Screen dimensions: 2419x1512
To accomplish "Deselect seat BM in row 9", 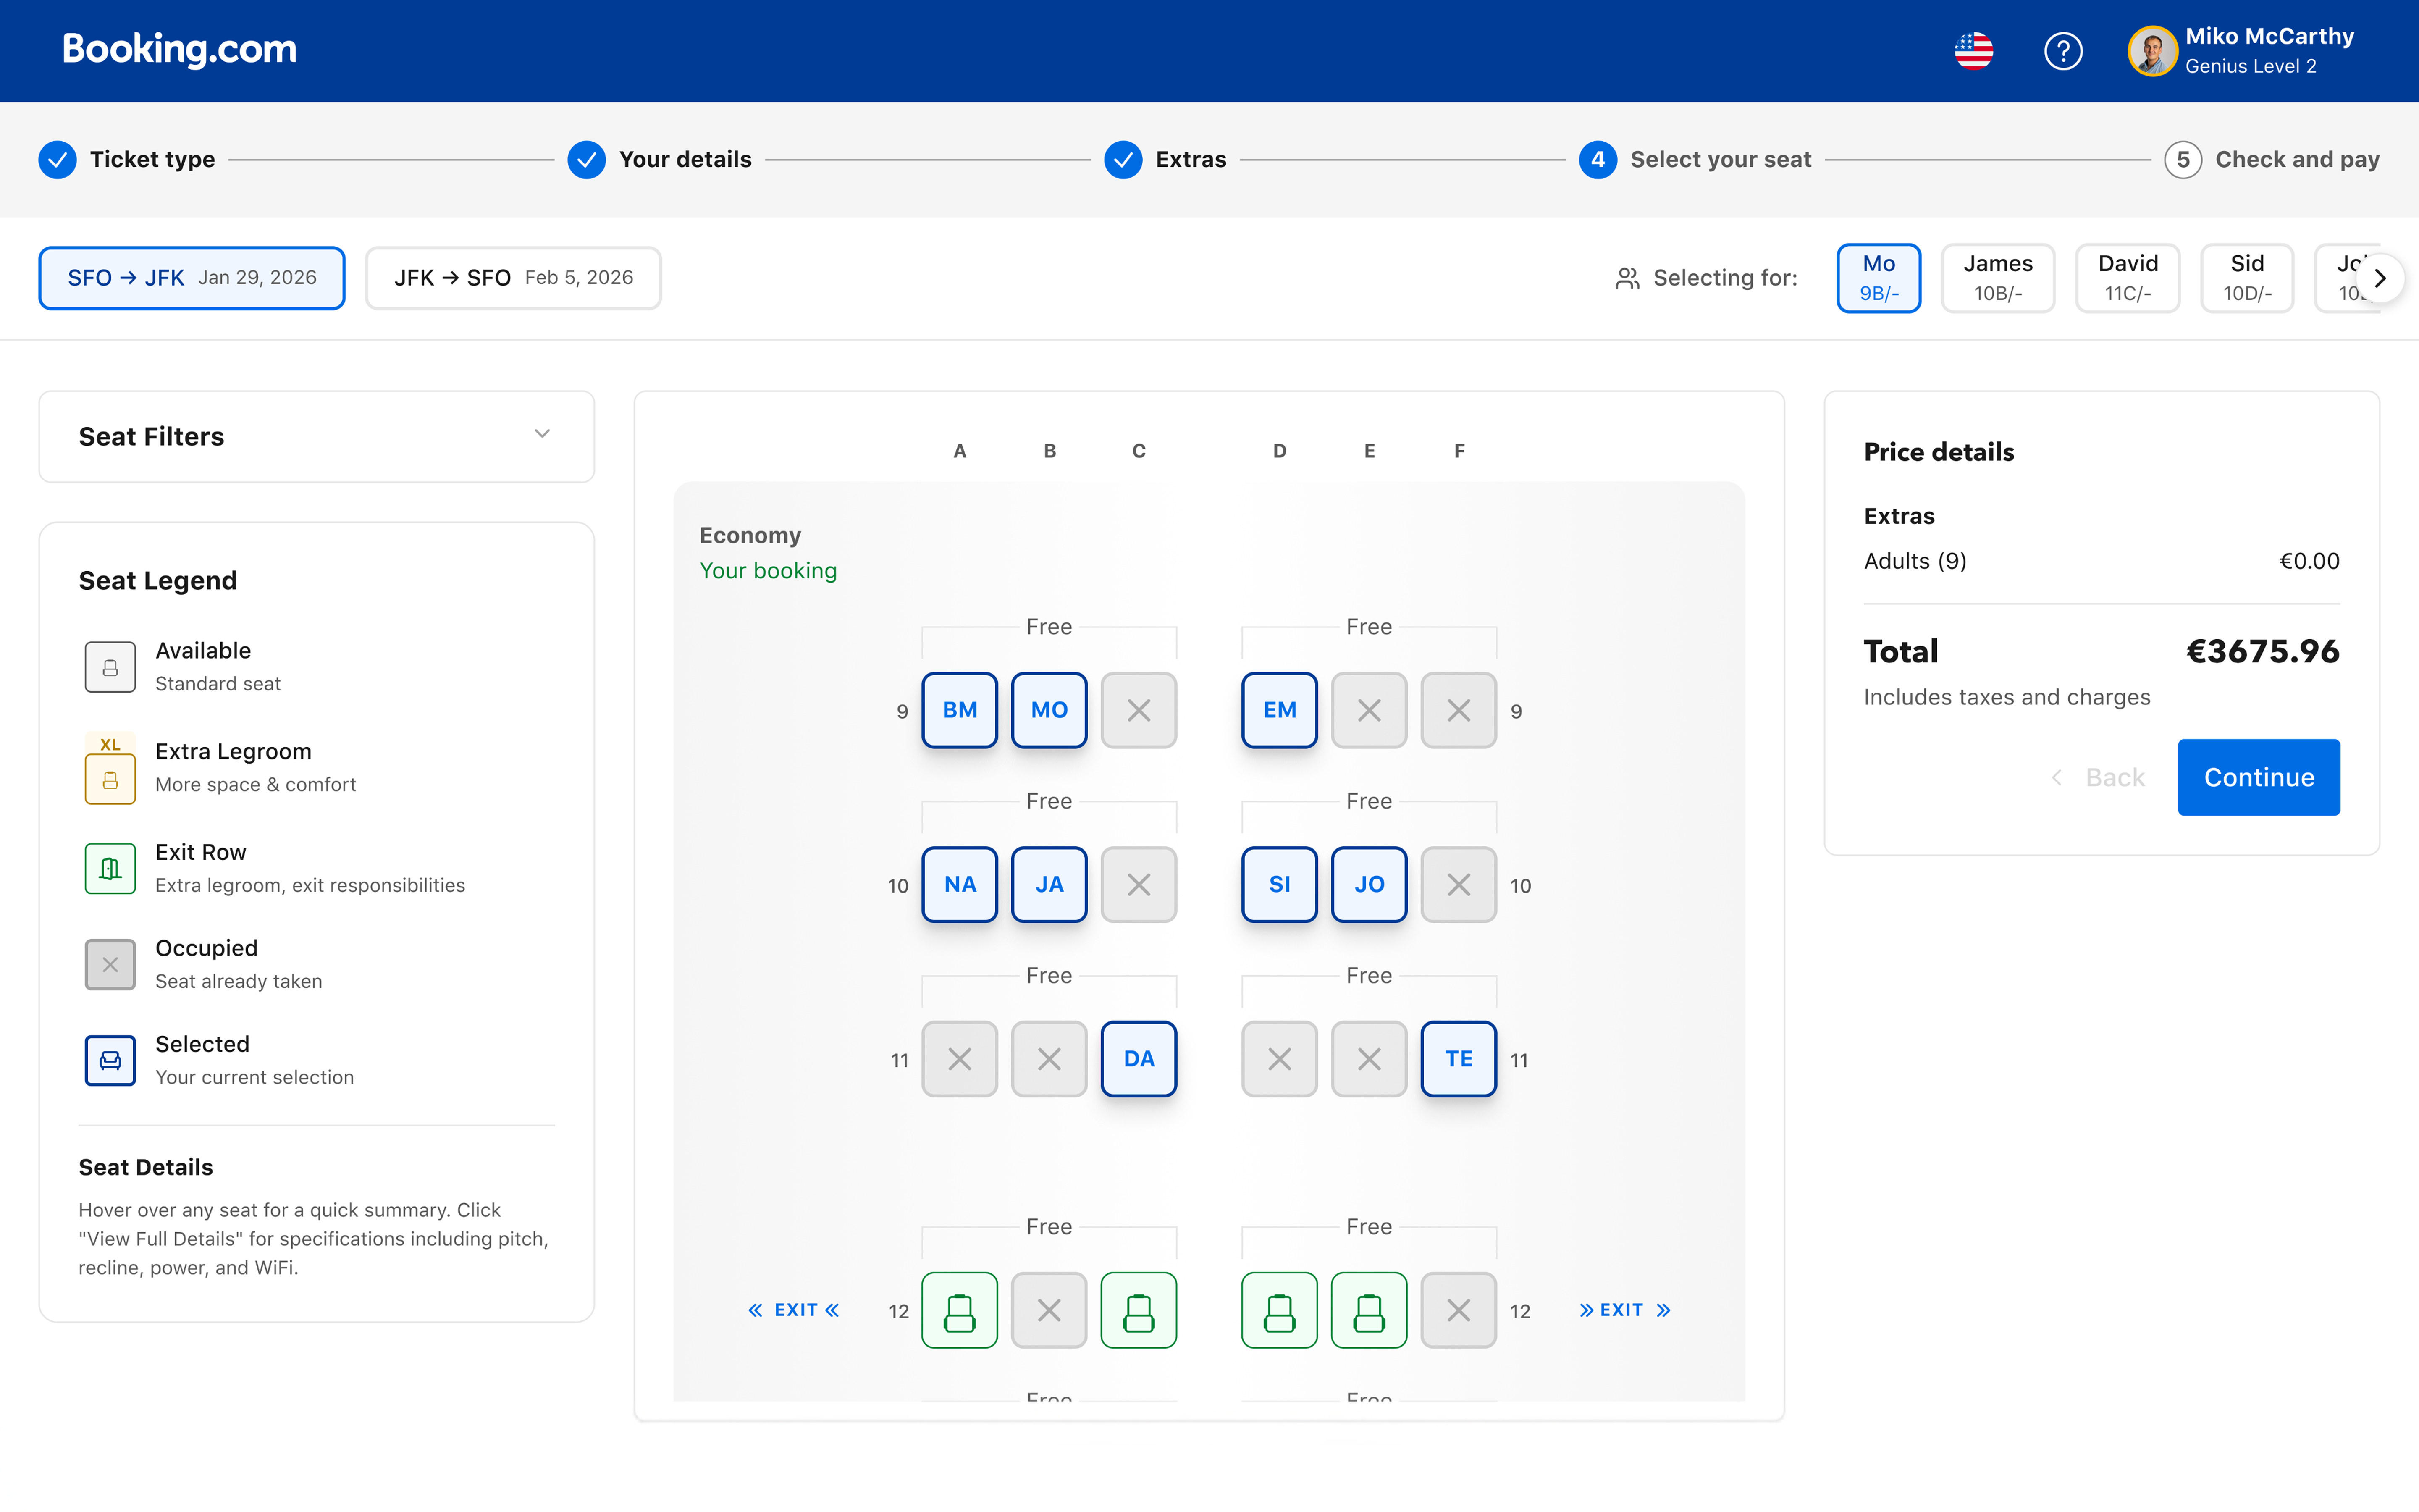I will [x=960, y=710].
